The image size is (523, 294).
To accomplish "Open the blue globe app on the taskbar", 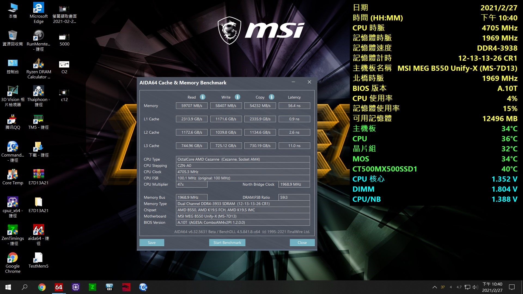I will (x=143, y=287).
